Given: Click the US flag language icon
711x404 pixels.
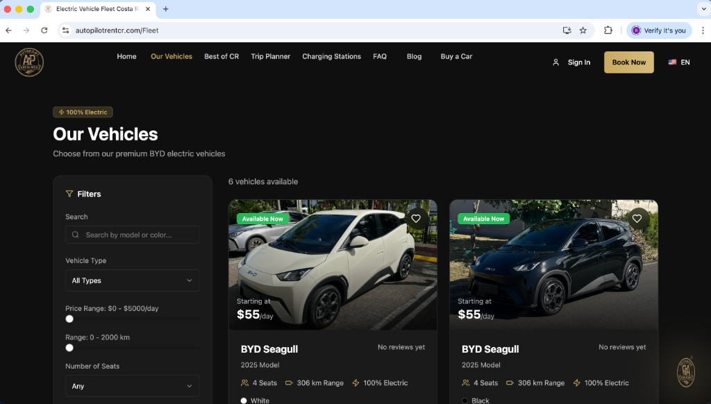Looking at the screenshot, I should click(672, 62).
